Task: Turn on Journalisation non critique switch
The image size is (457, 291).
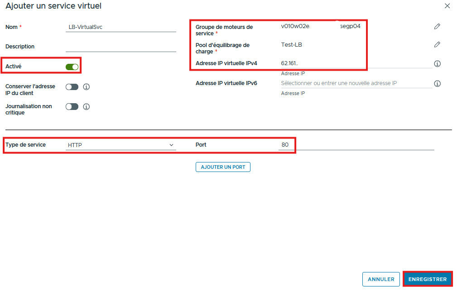Action: point(72,107)
